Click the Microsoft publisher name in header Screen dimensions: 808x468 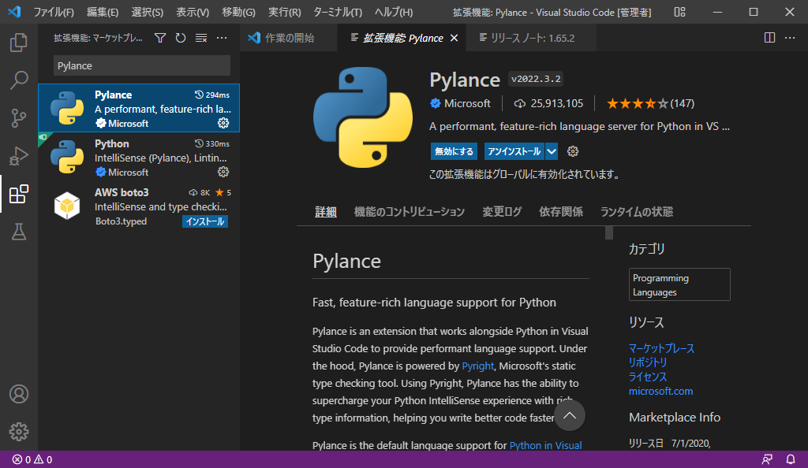click(x=467, y=103)
